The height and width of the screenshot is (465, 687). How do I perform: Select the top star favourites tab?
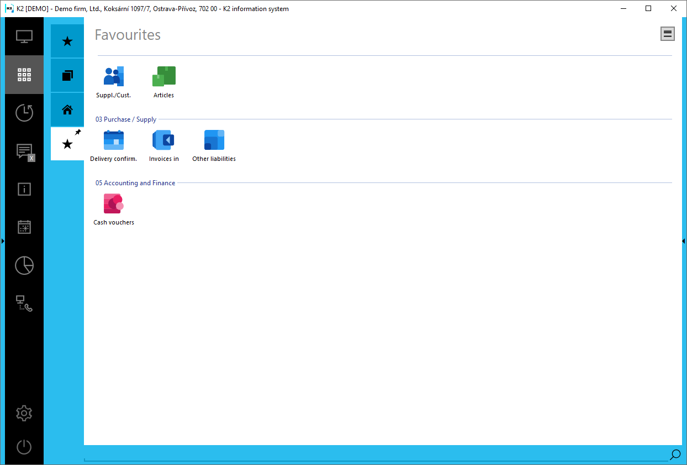pos(67,41)
